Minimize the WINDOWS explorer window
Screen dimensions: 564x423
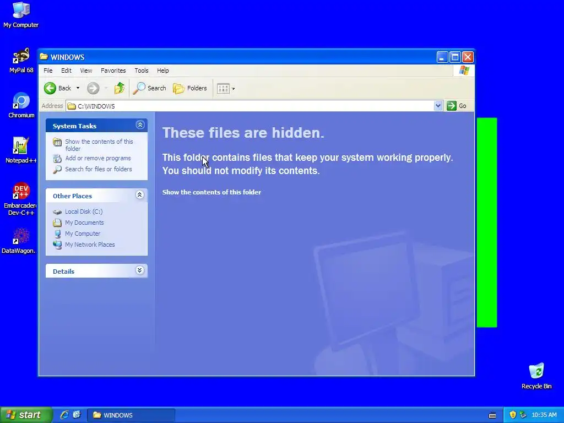coord(442,57)
